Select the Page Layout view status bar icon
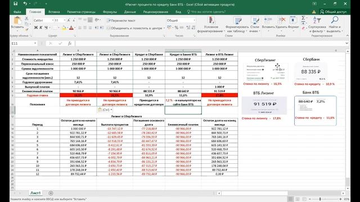The width and height of the screenshot is (360, 202). click(298, 199)
